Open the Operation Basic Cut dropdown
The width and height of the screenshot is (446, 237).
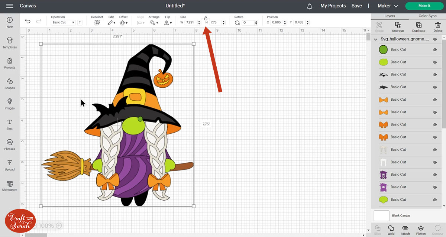coord(63,23)
